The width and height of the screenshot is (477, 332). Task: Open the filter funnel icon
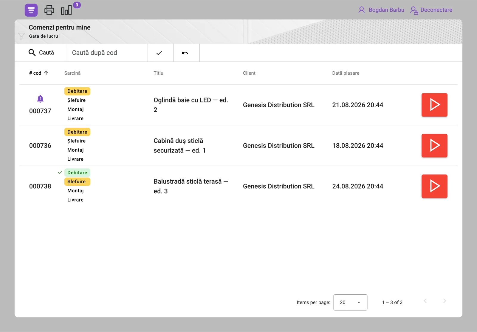coord(21,36)
